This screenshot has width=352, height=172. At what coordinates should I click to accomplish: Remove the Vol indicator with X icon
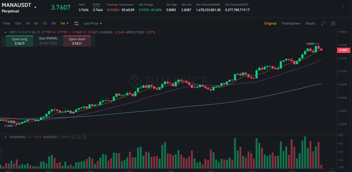pos(84,137)
